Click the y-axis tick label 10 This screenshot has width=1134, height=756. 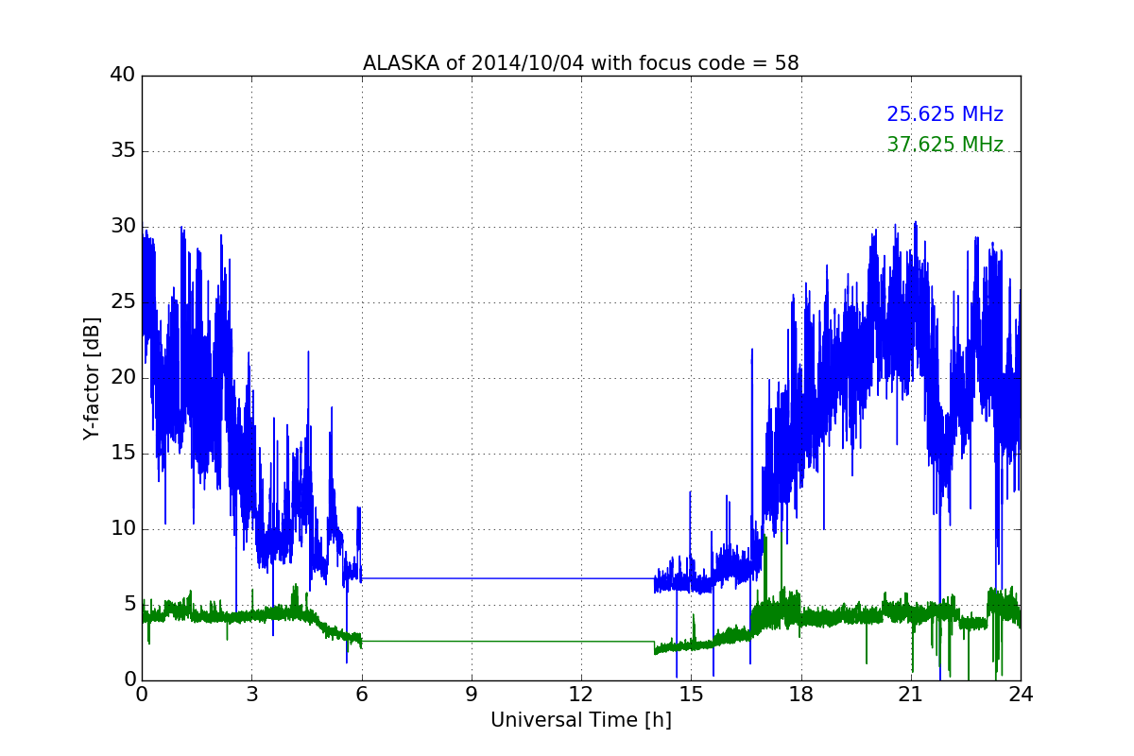click(123, 529)
